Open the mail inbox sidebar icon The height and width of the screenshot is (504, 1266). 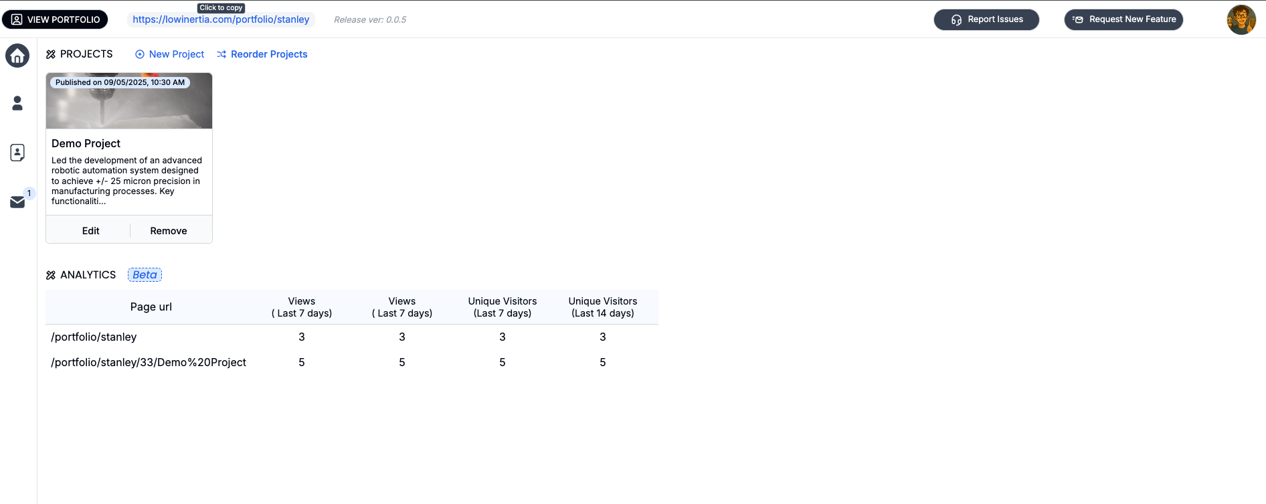point(17,201)
